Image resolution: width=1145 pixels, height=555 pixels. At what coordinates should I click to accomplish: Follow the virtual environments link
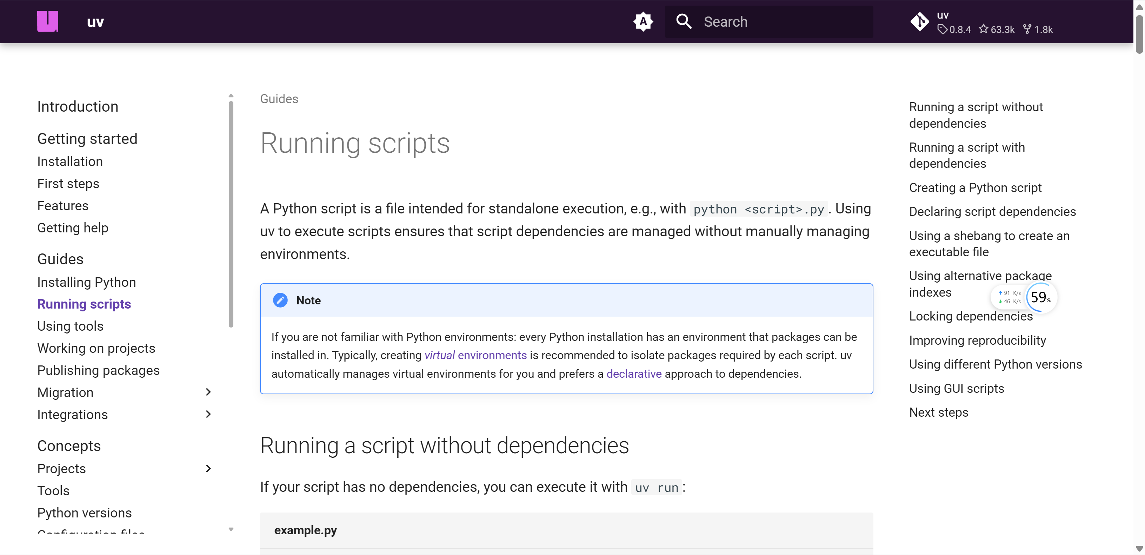(475, 355)
